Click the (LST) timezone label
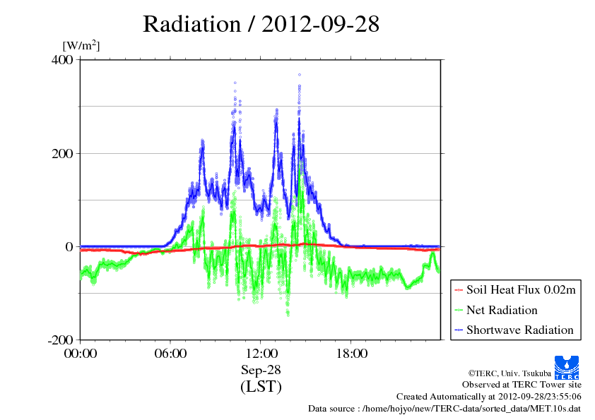The height and width of the screenshot is (420, 595). click(x=261, y=387)
